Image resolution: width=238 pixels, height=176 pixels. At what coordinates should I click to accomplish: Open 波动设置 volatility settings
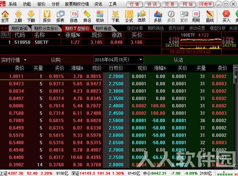197,29
